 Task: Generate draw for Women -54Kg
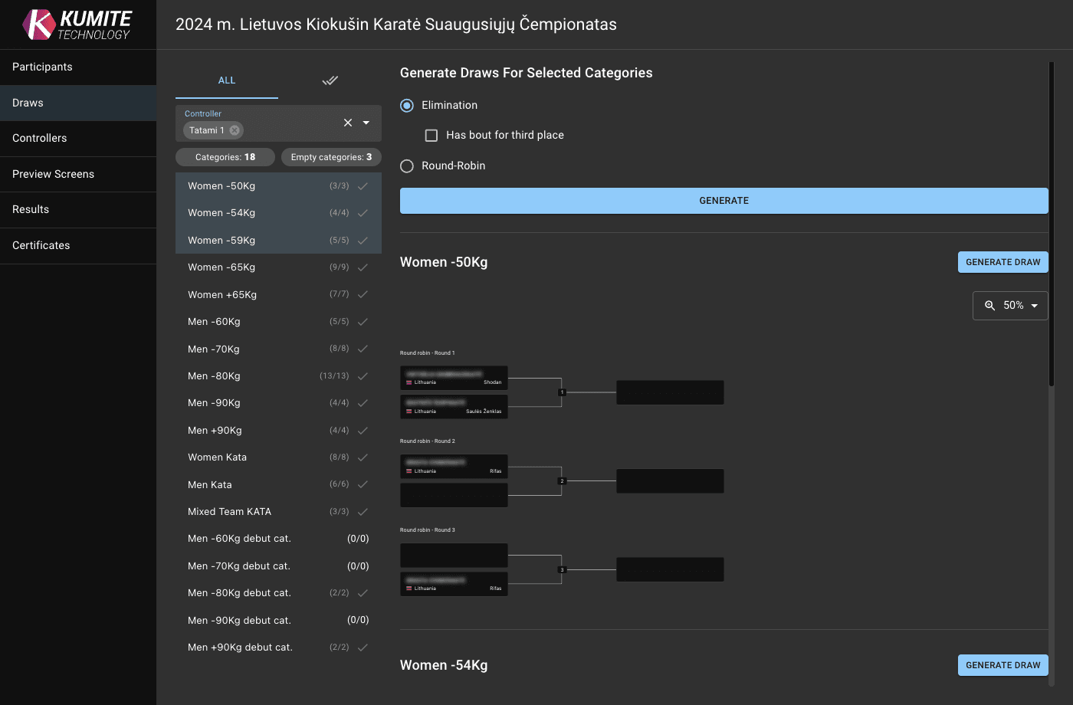[x=1002, y=665]
